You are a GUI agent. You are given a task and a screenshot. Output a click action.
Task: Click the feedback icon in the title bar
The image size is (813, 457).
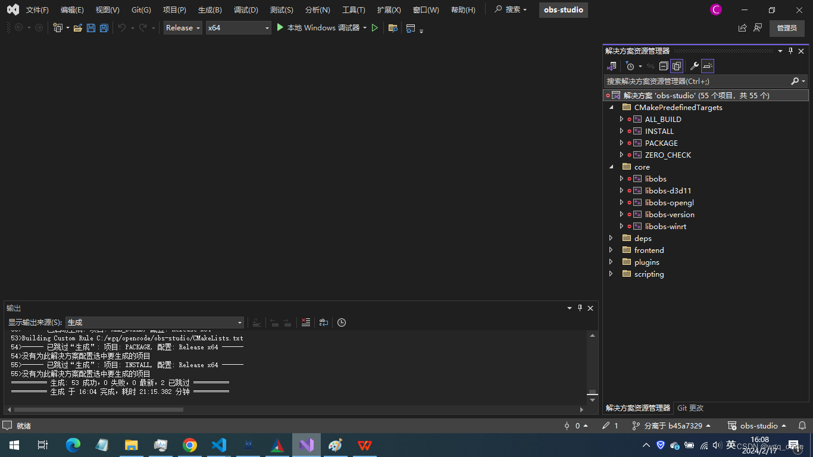758,28
